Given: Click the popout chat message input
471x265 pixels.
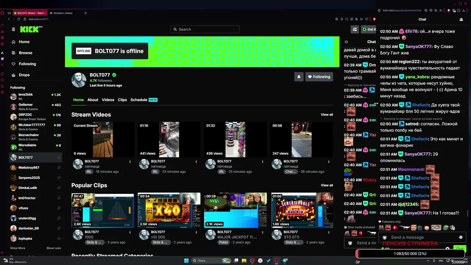Looking at the screenshot, I should [422, 237].
